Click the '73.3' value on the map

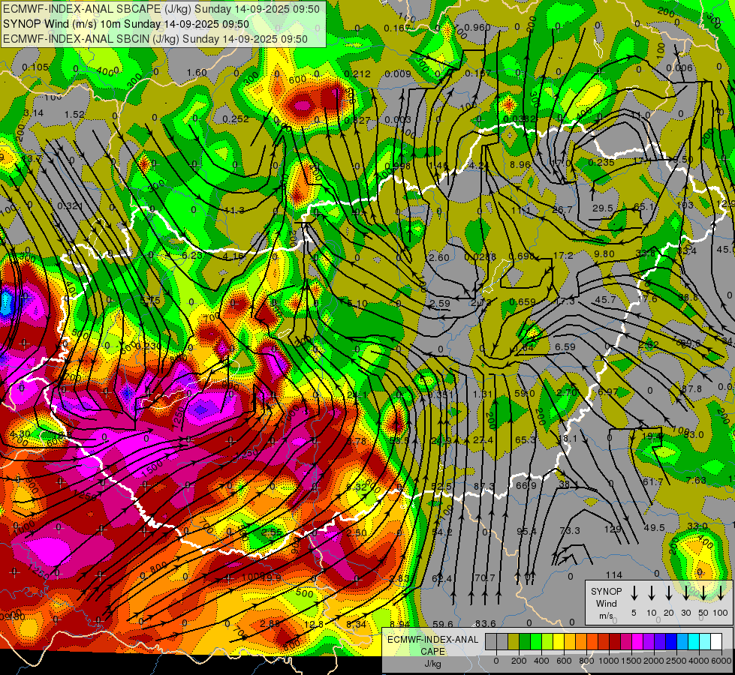[570, 530]
